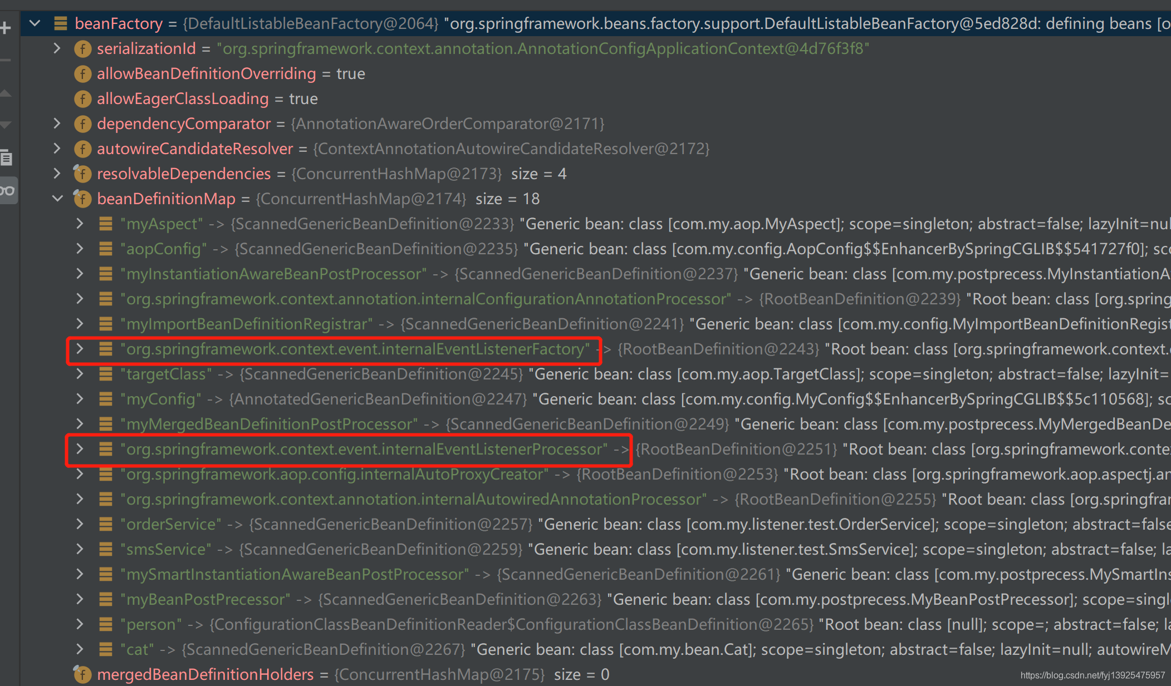The height and width of the screenshot is (686, 1171).
Task: Expand the serializationId field
Action: point(57,48)
